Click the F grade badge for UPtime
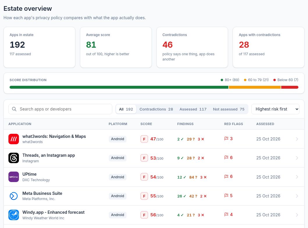Screen dimensions: 308x228 pyautogui.click(x=144, y=177)
